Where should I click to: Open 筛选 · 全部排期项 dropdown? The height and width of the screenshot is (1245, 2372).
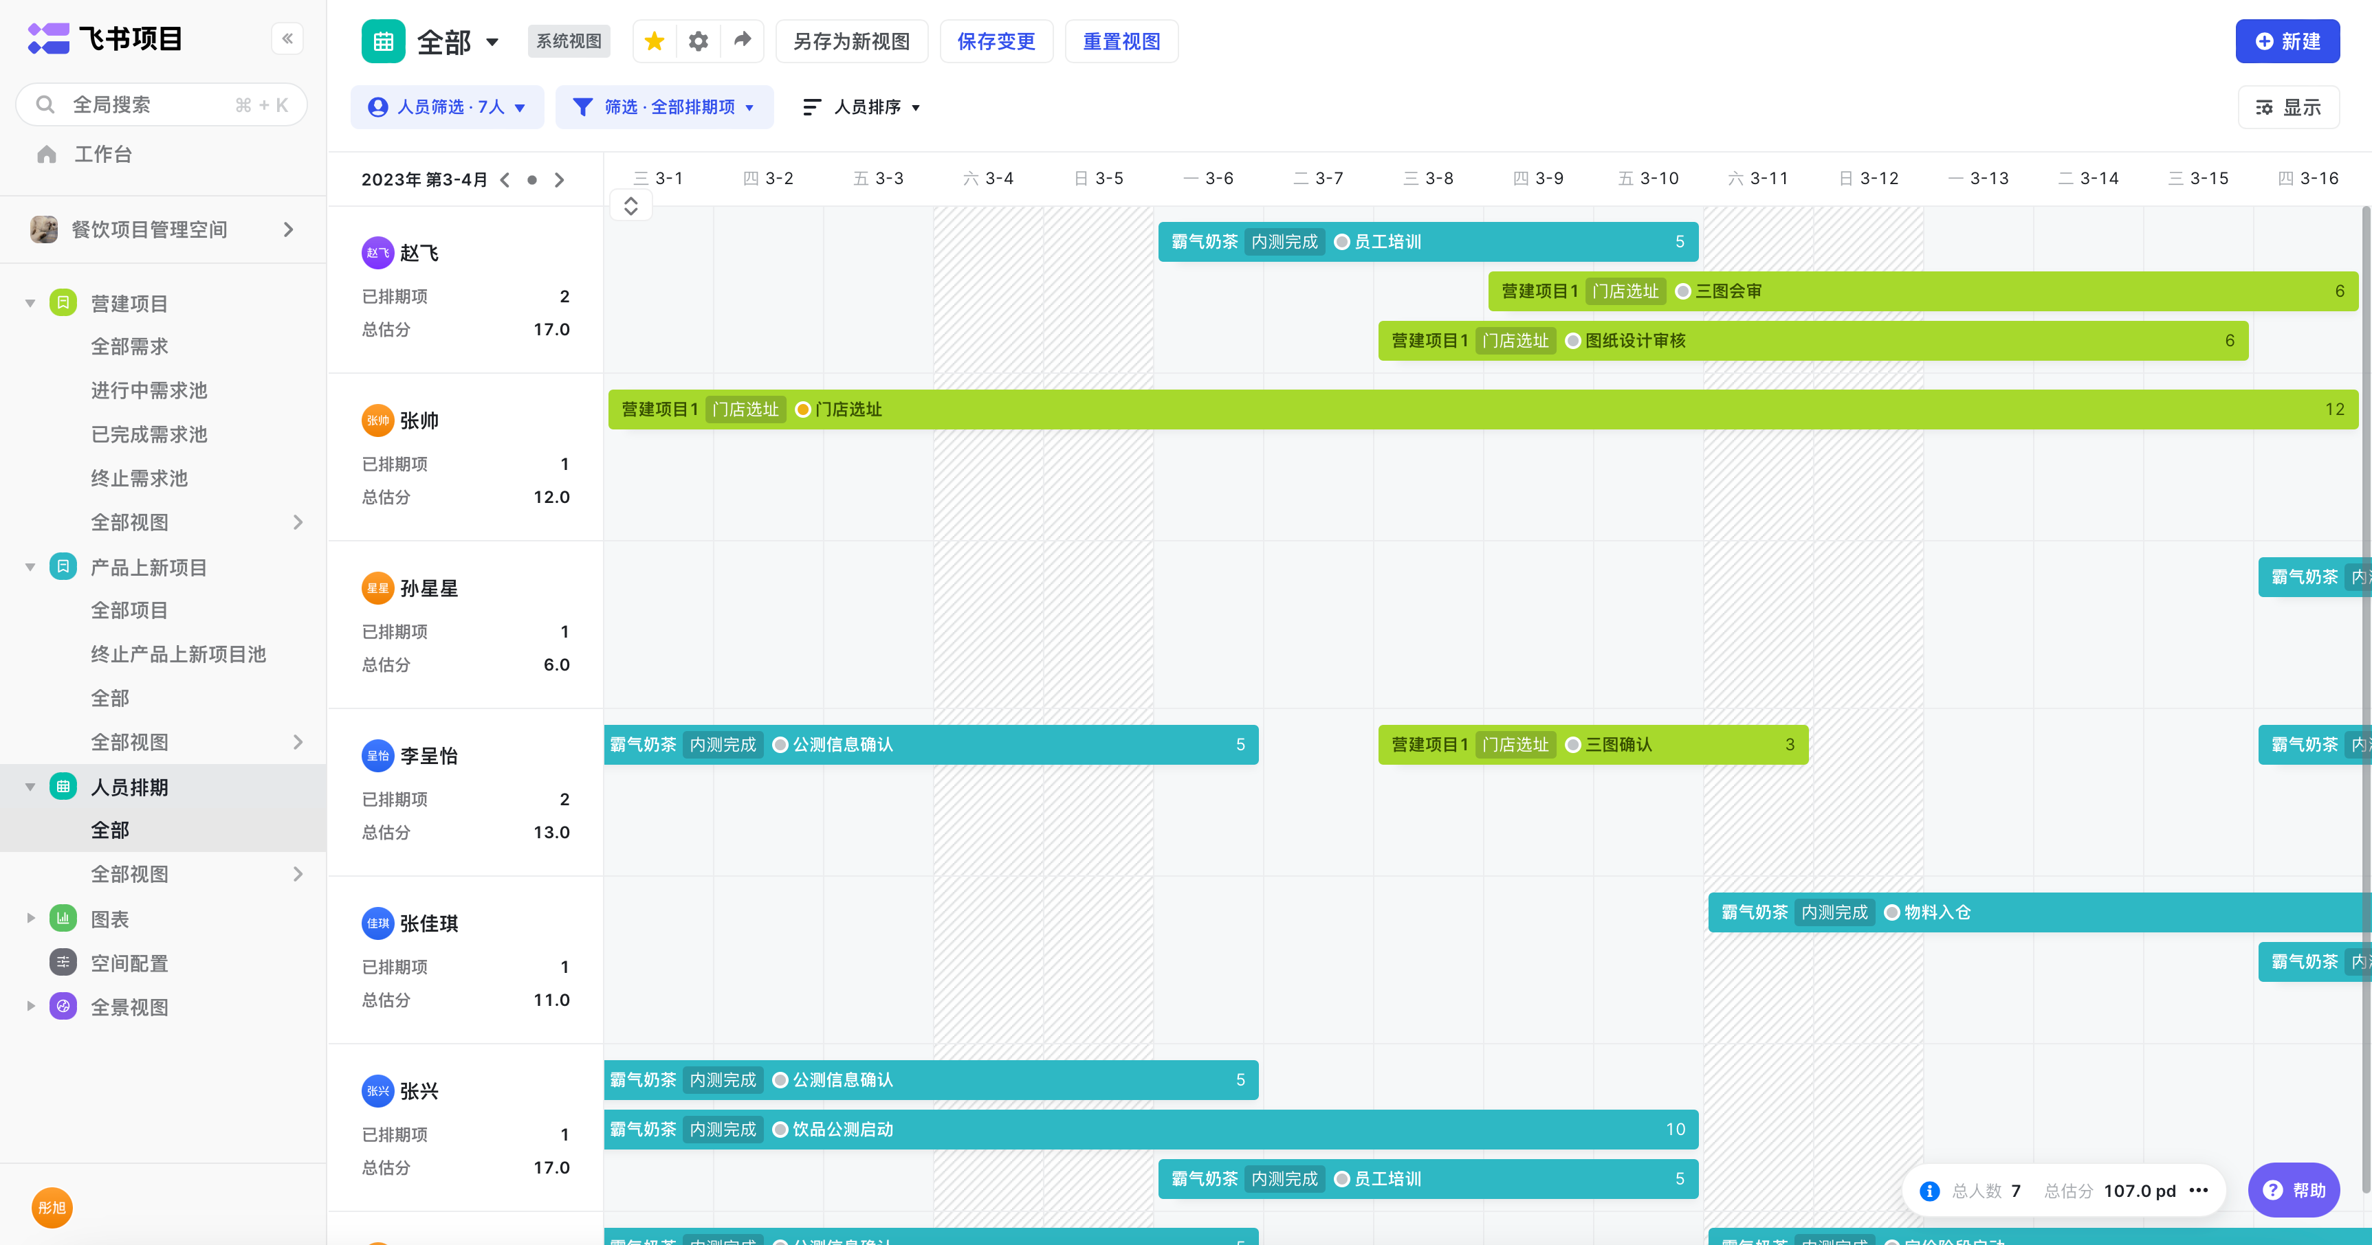[x=664, y=108]
